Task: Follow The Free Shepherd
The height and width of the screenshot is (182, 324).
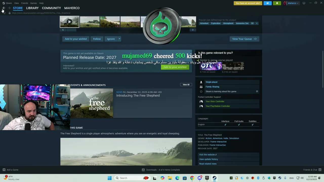Action: tap(97, 39)
